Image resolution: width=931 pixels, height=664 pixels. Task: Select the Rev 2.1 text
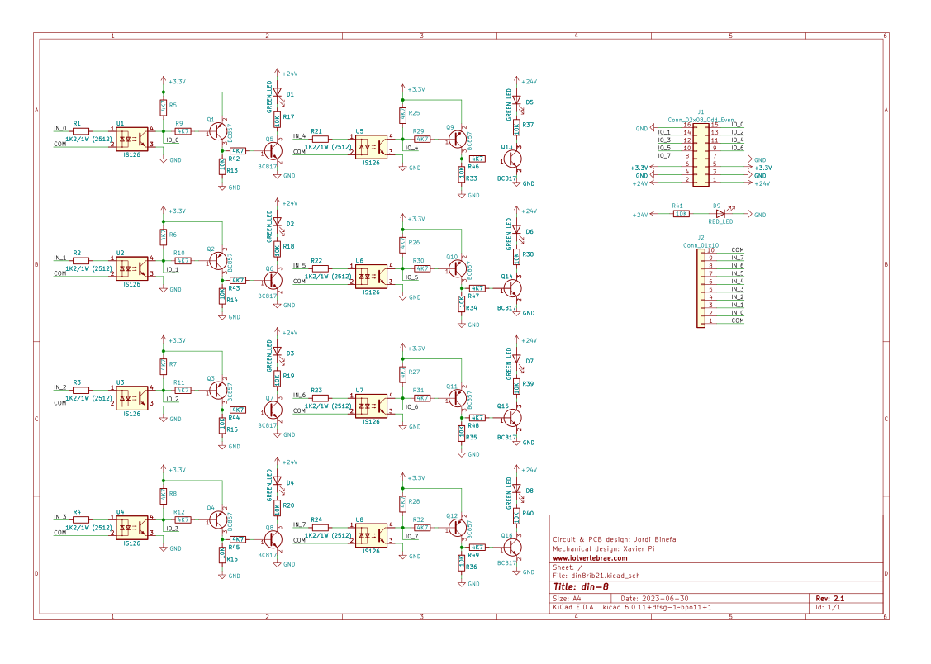pos(829,598)
